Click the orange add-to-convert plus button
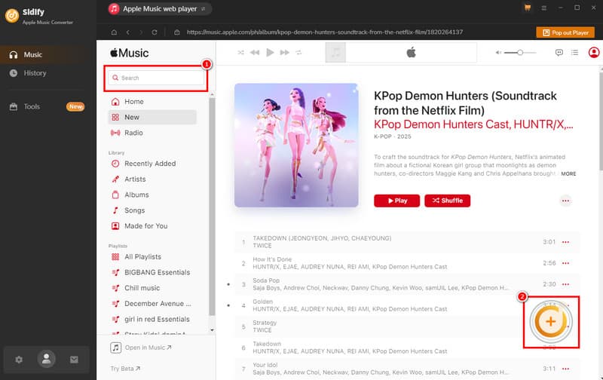 551,321
